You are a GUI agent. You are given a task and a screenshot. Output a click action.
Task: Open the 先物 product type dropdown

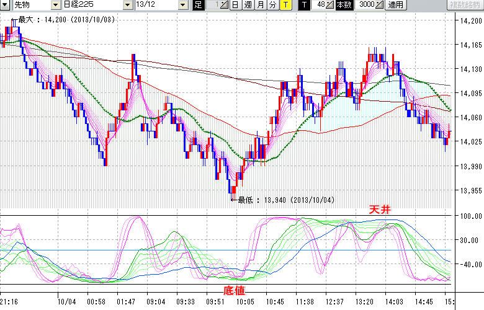(56, 5)
